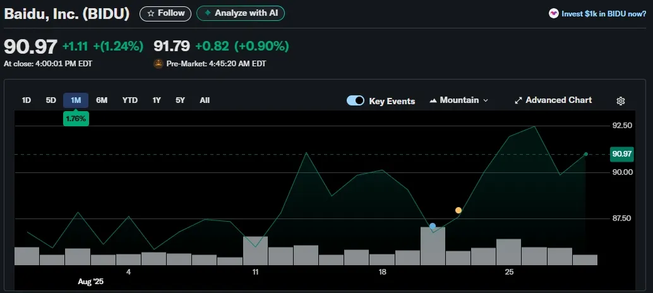Switch to the 6M time range
653x293 pixels.
[x=102, y=100]
